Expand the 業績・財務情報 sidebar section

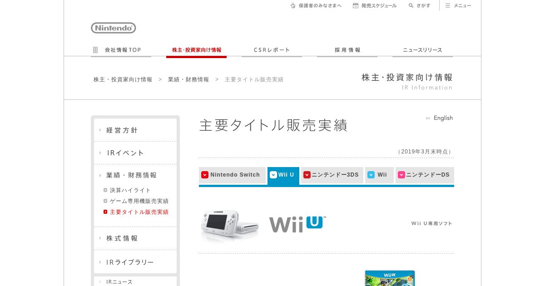click(135, 175)
